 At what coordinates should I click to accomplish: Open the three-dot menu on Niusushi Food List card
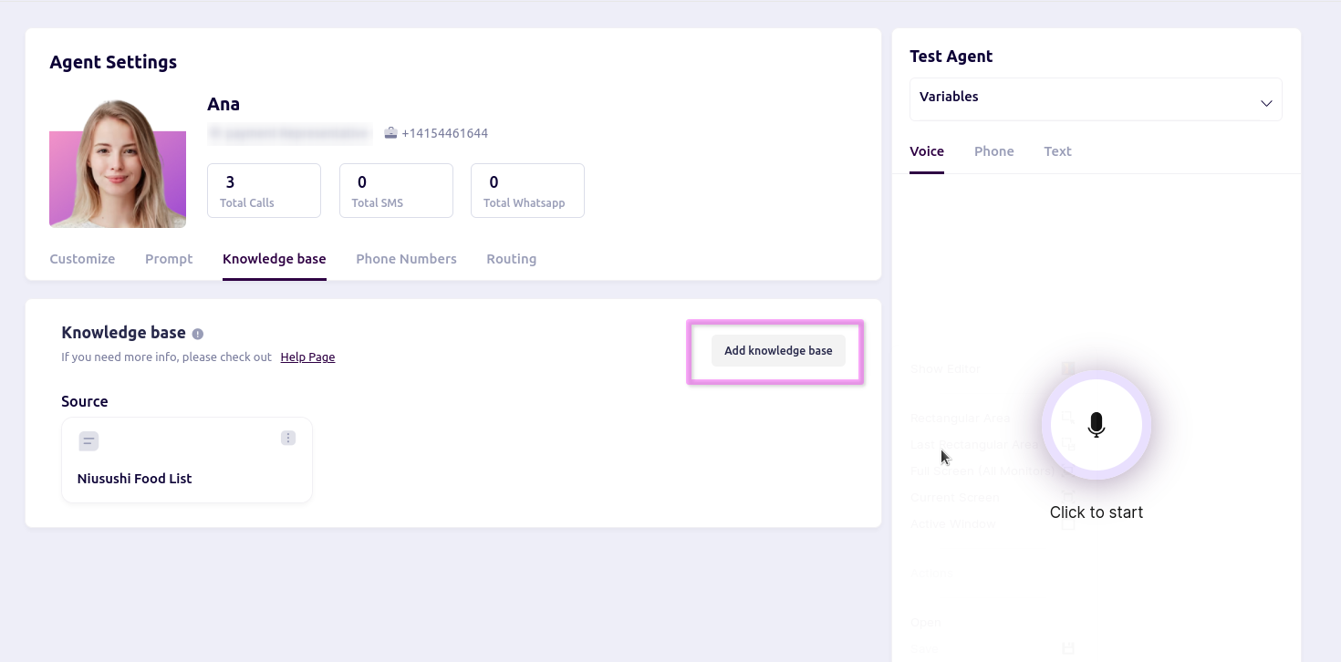288,439
